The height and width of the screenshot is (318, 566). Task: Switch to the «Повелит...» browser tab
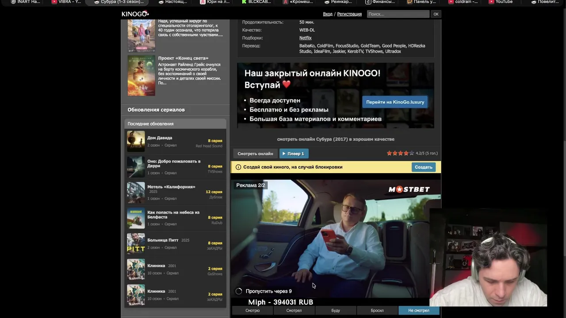click(x=545, y=2)
